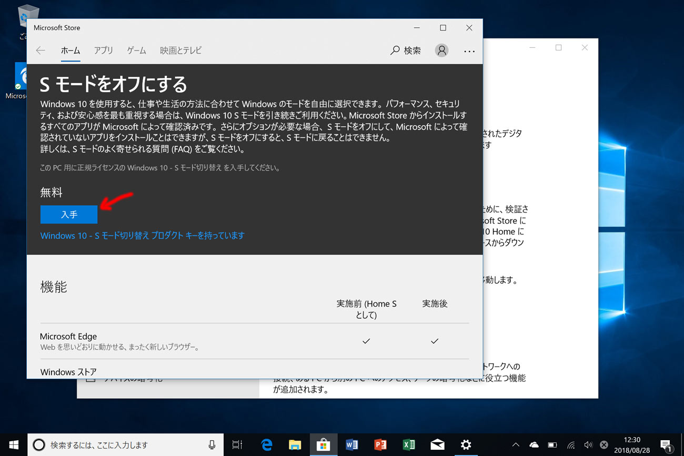Open the Action Center notification icon
This screenshot has height=456, width=684.
666,445
